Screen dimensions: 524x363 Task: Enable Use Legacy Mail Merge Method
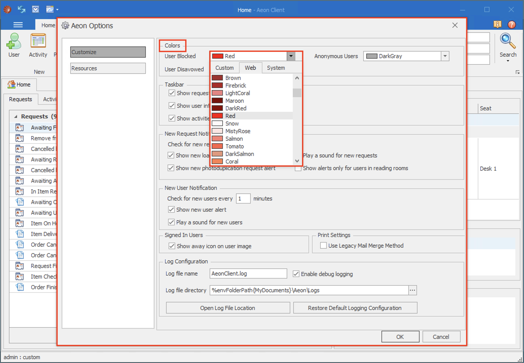323,246
